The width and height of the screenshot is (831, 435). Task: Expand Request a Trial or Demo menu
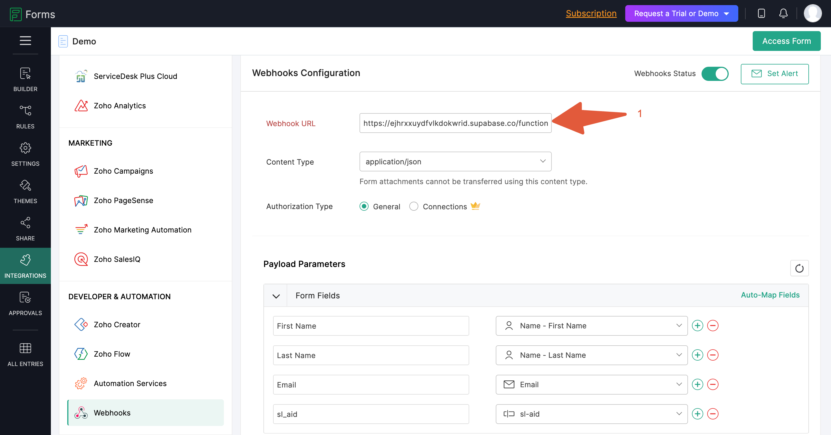681,14
